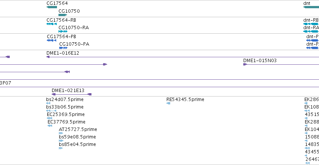Click the AT25727.5prime EST arrows
The image size is (319, 165).
coord(61,133)
